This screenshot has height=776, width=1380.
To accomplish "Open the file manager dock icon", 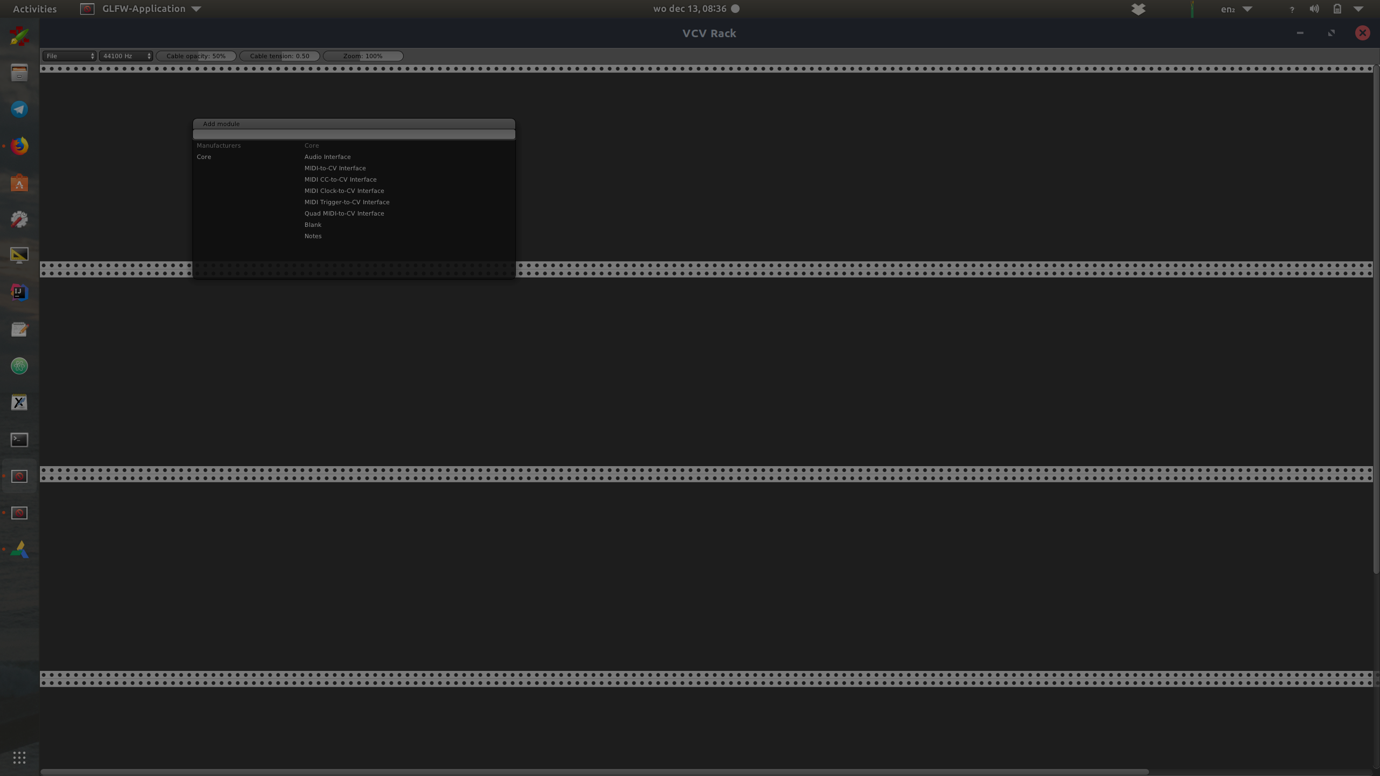I will pos(19,73).
